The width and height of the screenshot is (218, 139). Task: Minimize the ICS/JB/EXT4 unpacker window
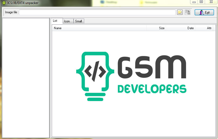[x=194, y=2]
